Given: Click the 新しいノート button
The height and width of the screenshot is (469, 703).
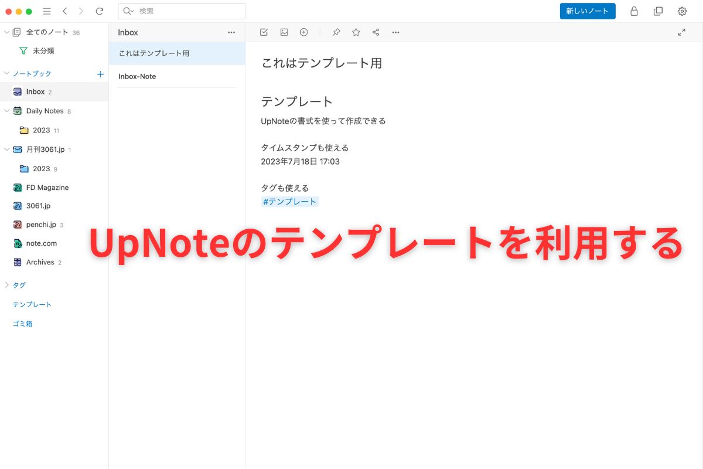Looking at the screenshot, I should click(588, 11).
